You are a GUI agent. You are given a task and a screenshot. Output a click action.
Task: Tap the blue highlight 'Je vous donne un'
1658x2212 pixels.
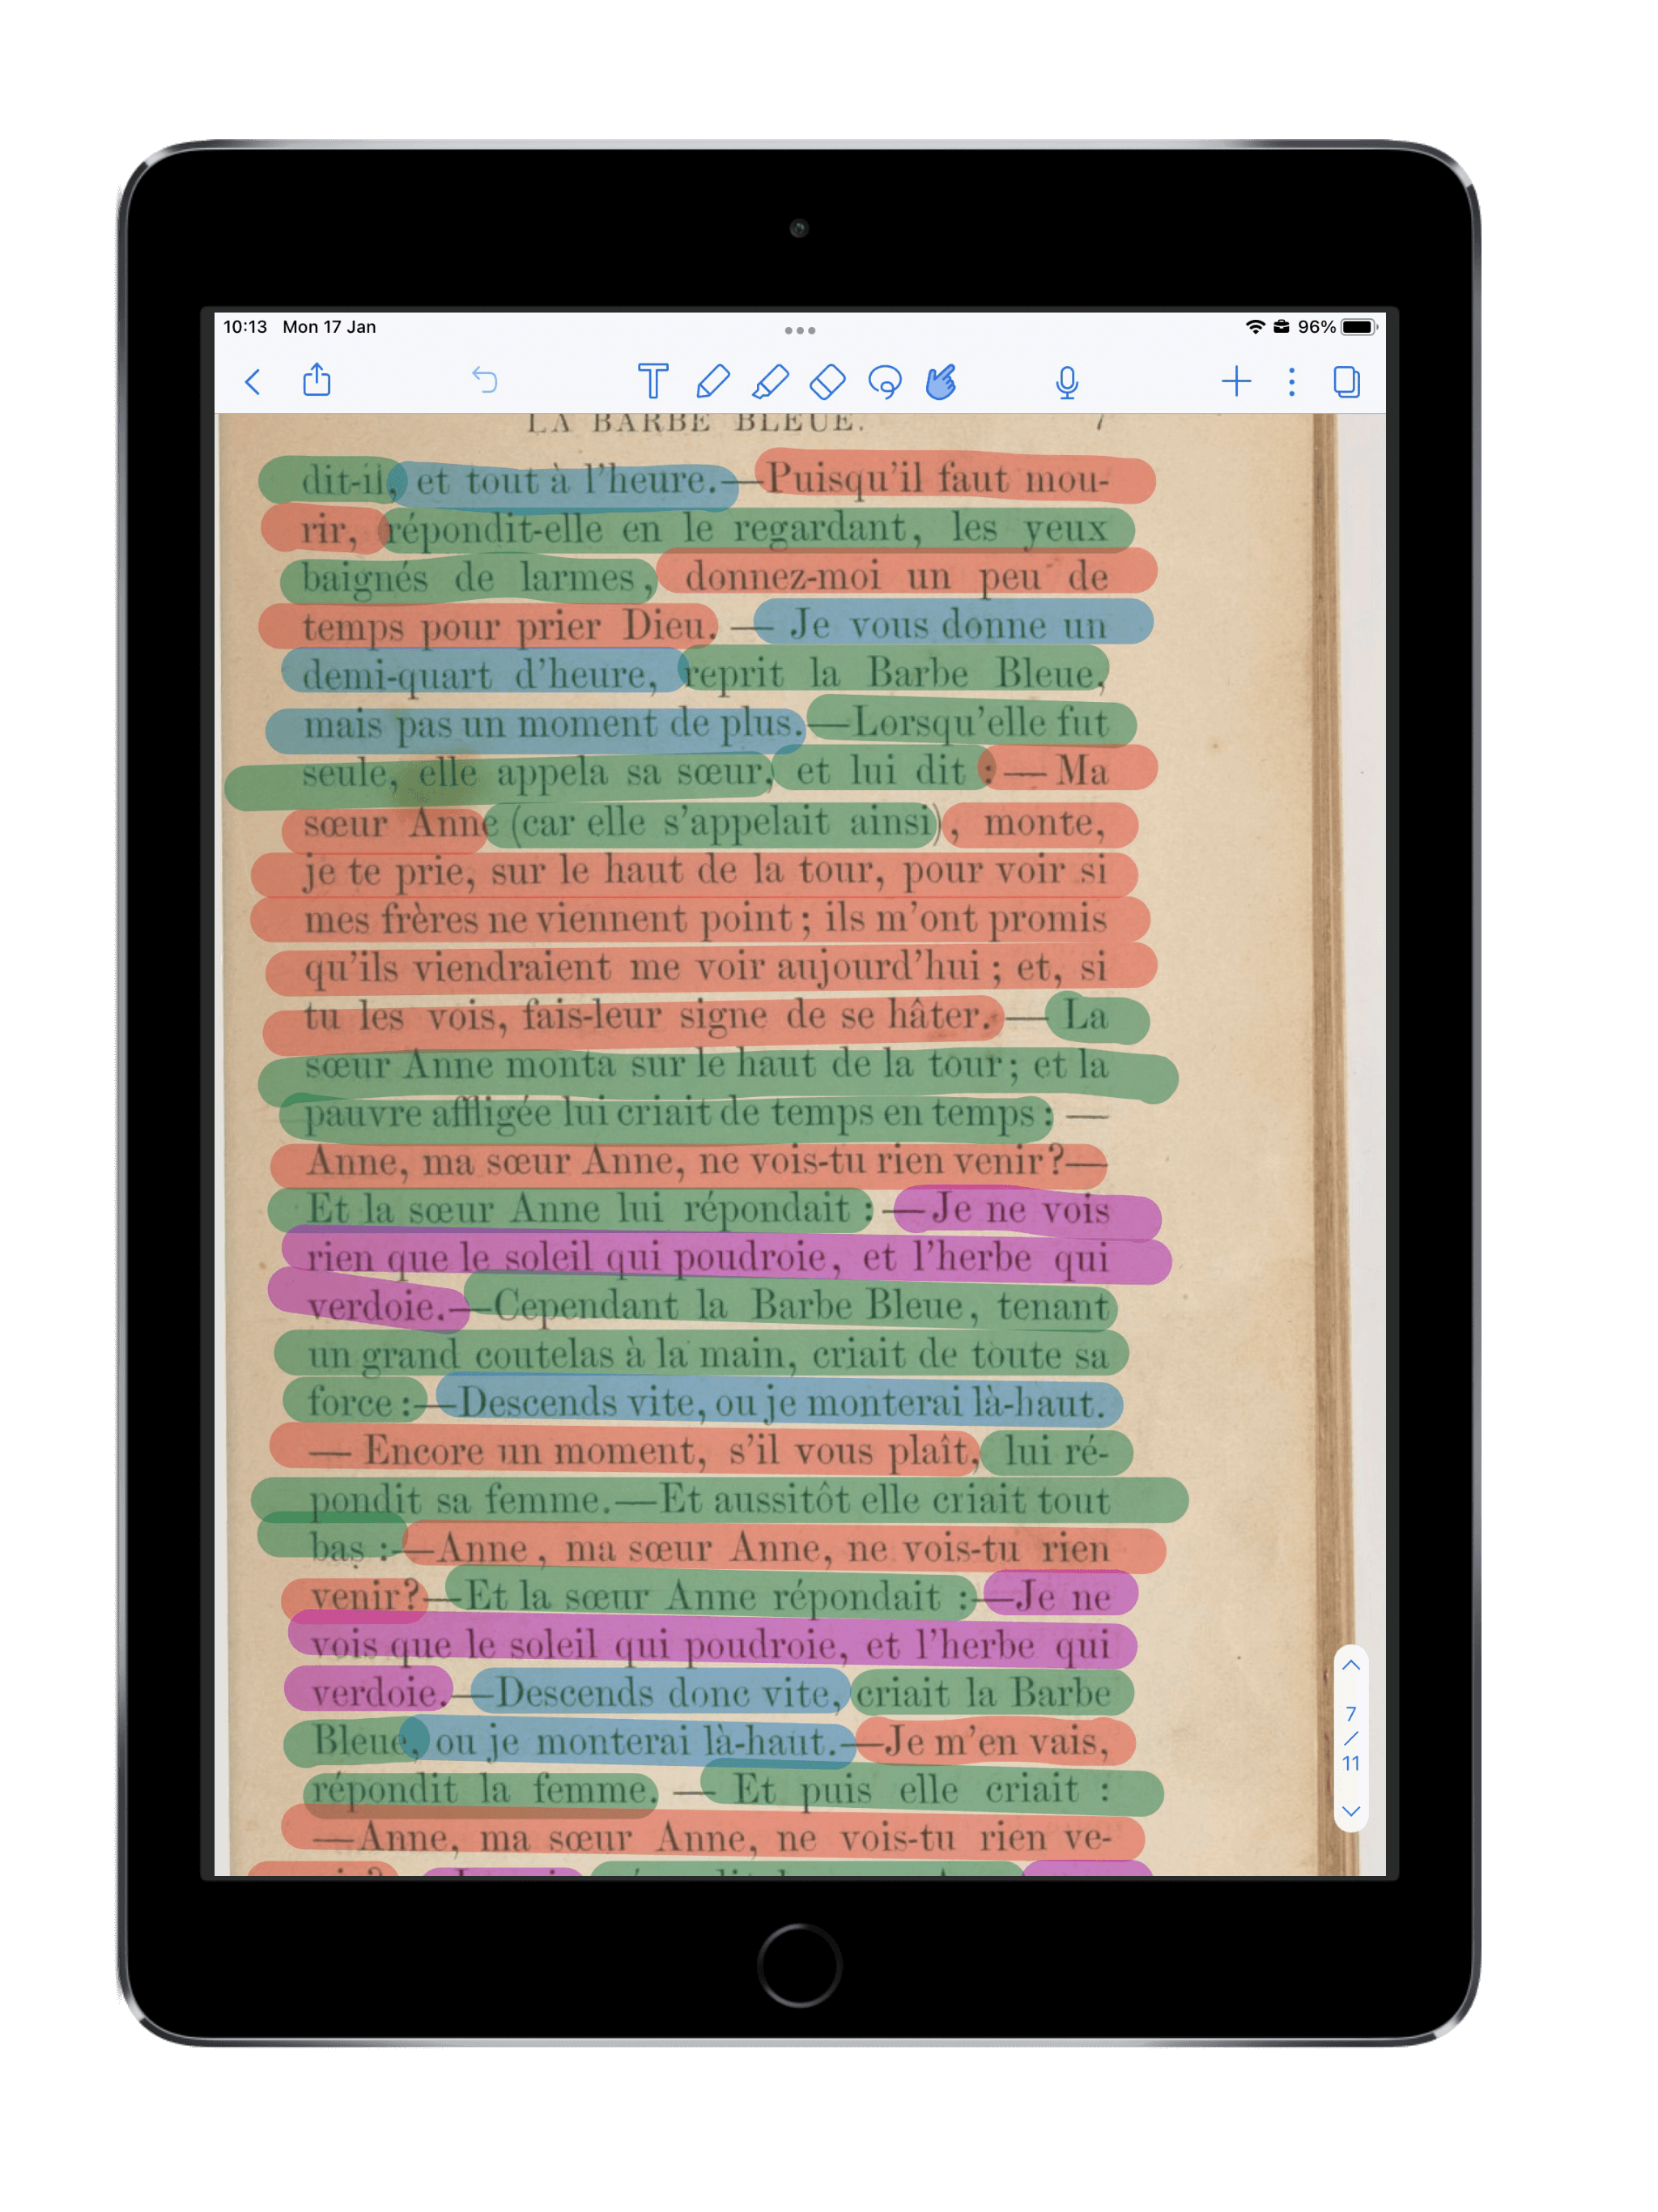[x=948, y=625]
